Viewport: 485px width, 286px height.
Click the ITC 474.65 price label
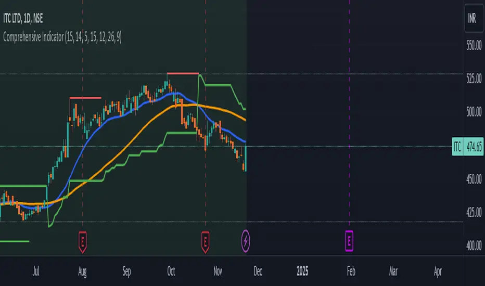(467, 146)
